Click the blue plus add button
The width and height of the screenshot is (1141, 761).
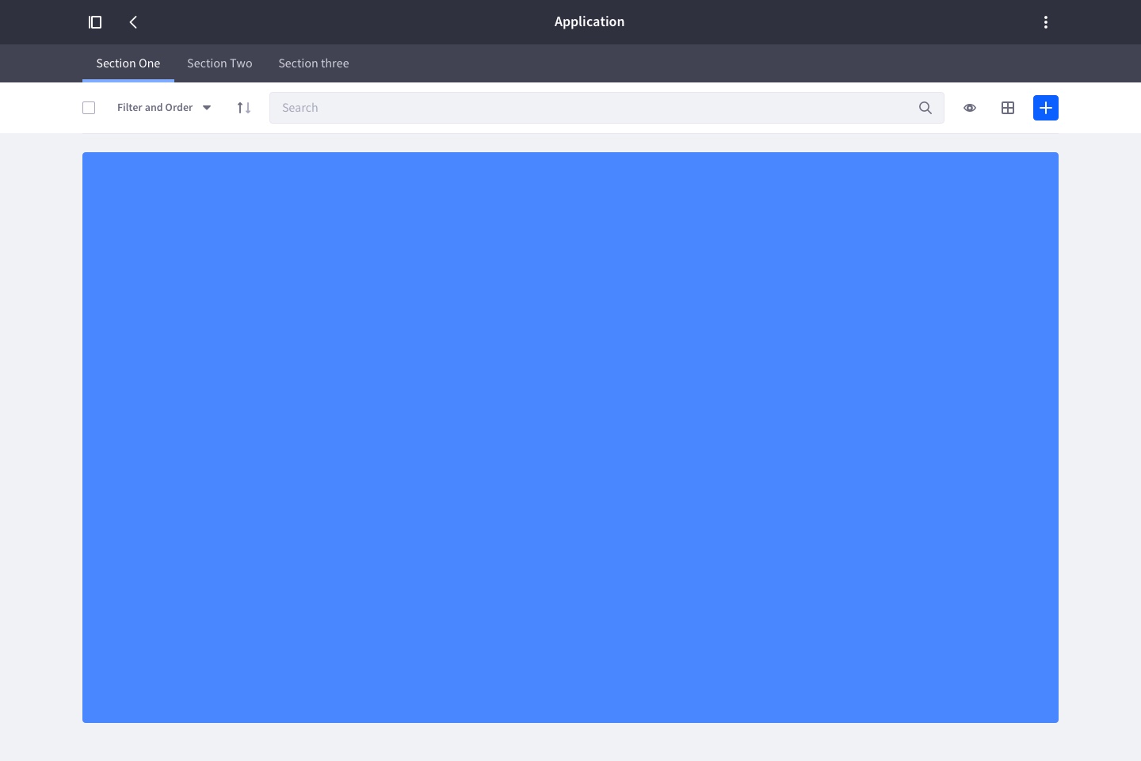[x=1045, y=107]
